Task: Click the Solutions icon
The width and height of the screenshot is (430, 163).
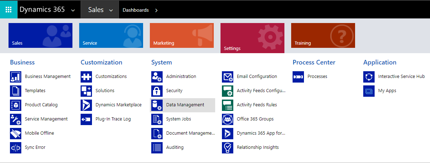Action: (x=86, y=91)
